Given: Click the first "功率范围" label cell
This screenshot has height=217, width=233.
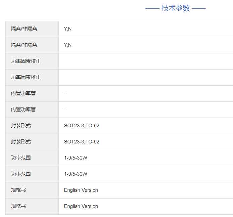Looking at the screenshot, I should click(x=21, y=158).
